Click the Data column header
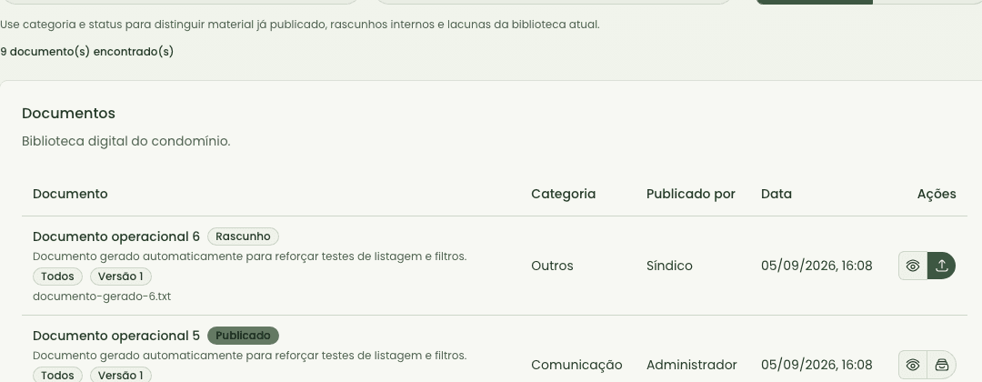982x382 pixels. tap(777, 194)
